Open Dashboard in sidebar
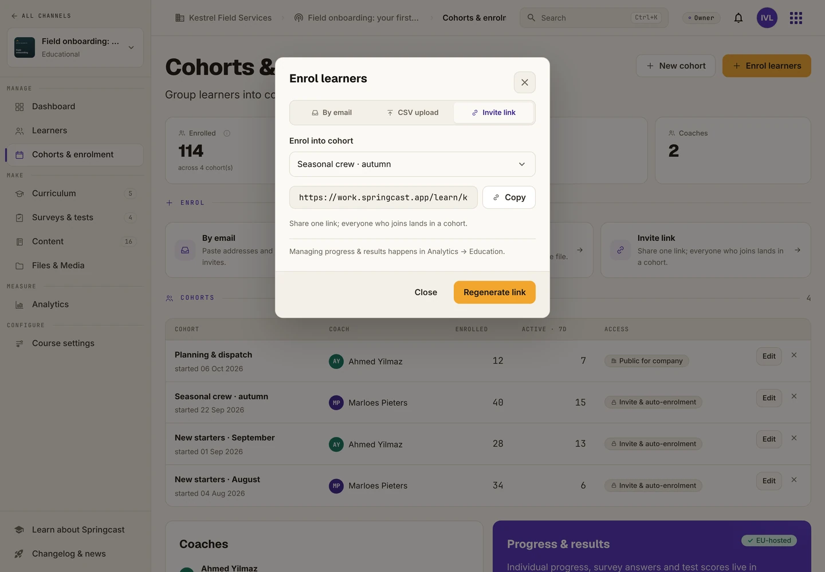Viewport: 825px width, 572px height. 75,106
